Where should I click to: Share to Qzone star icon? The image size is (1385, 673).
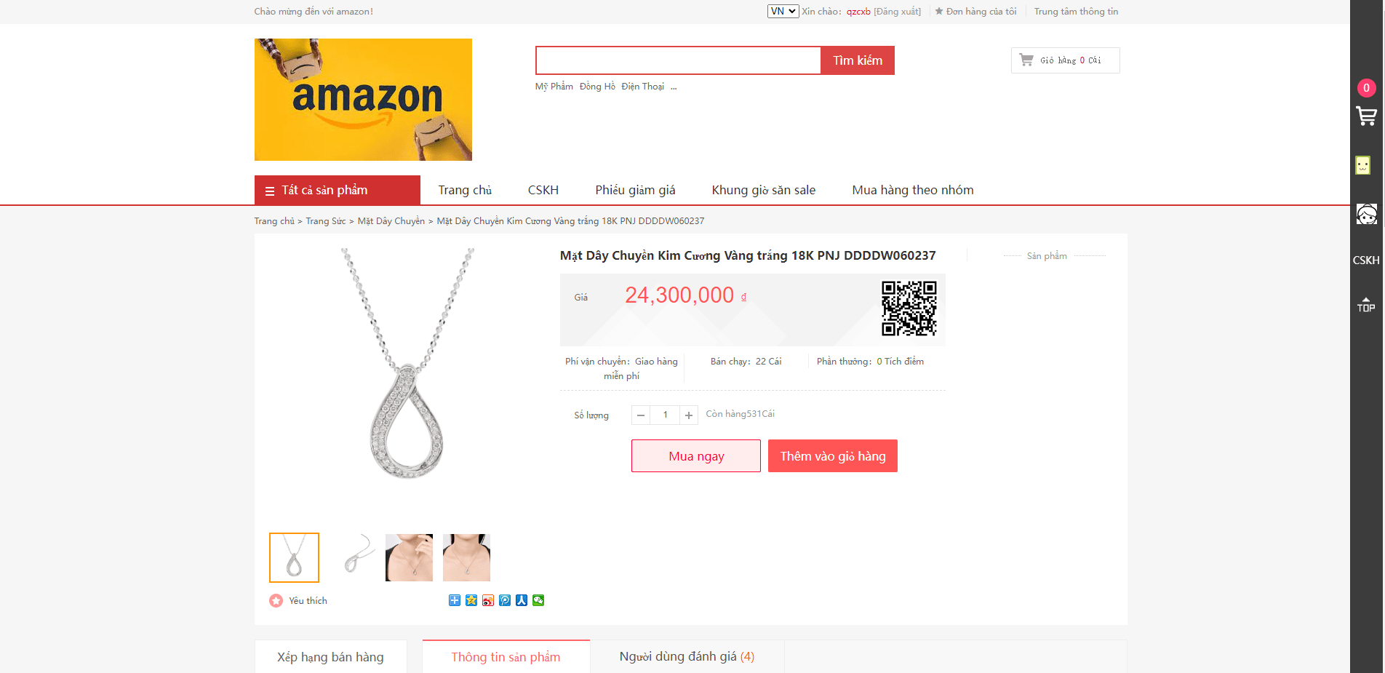pos(471,600)
